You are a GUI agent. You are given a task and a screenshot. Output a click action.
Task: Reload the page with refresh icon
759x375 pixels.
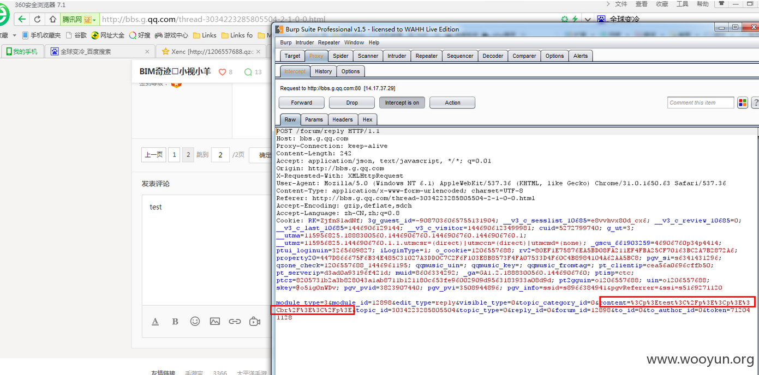point(37,19)
